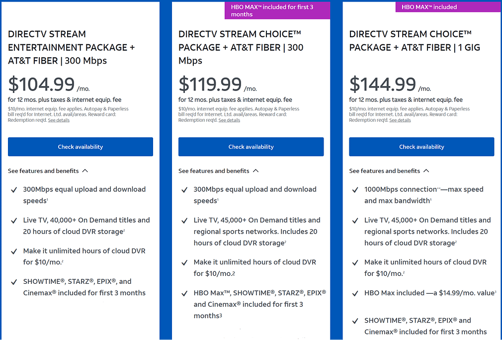
Task: Open See details for $144.99 plan
Action: (400, 120)
